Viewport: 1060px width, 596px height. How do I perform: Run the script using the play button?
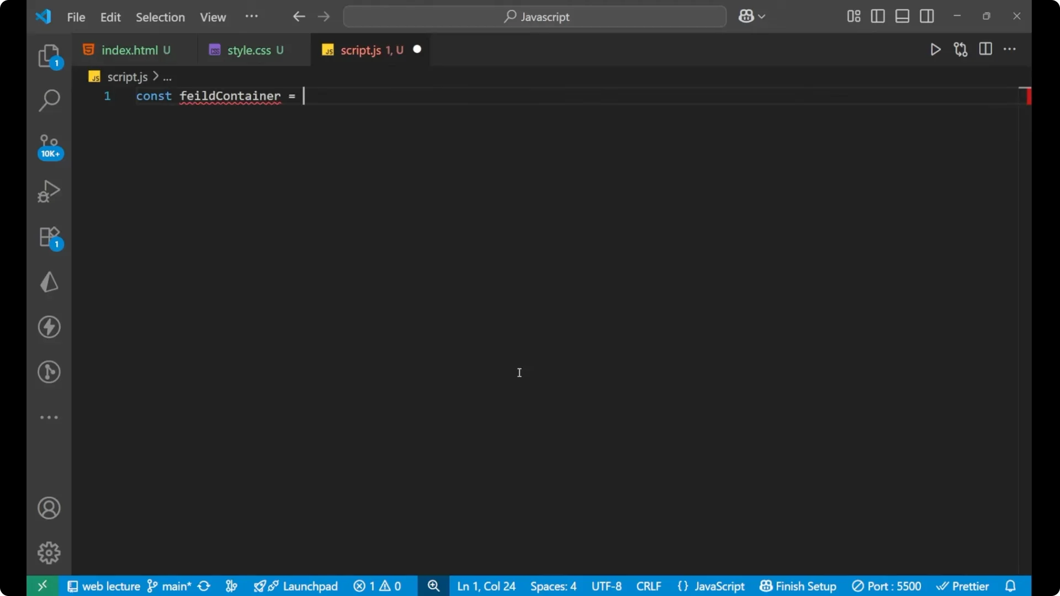936,49
